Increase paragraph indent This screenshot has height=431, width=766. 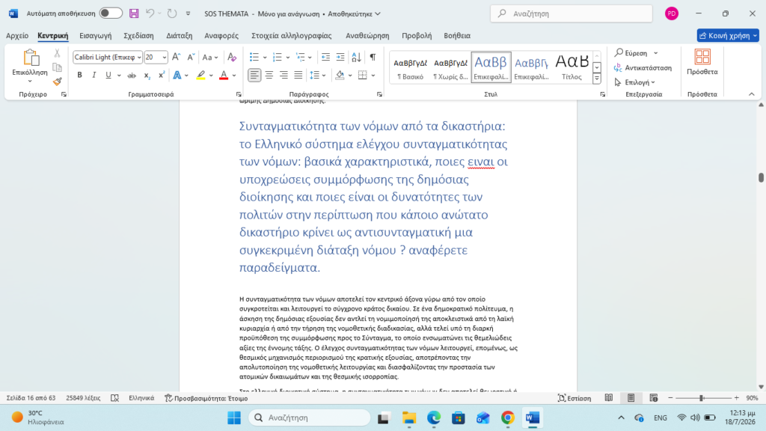coord(340,57)
